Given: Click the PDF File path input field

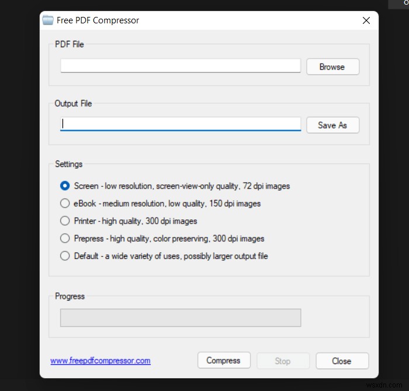Looking at the screenshot, I should 181,66.
